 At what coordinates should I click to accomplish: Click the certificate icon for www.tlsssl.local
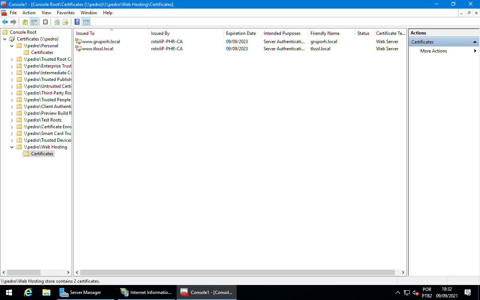(x=78, y=48)
